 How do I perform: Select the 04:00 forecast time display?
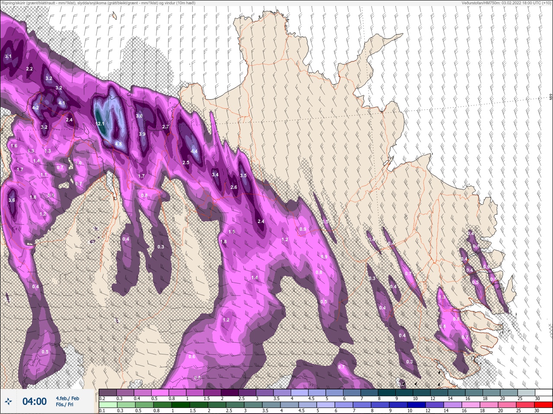(34, 401)
